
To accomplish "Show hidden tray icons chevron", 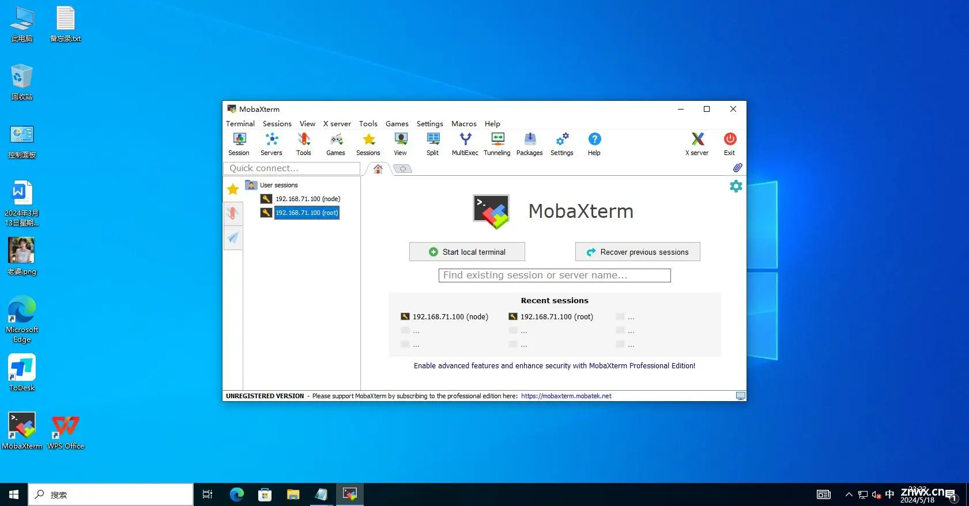I will coord(849,494).
